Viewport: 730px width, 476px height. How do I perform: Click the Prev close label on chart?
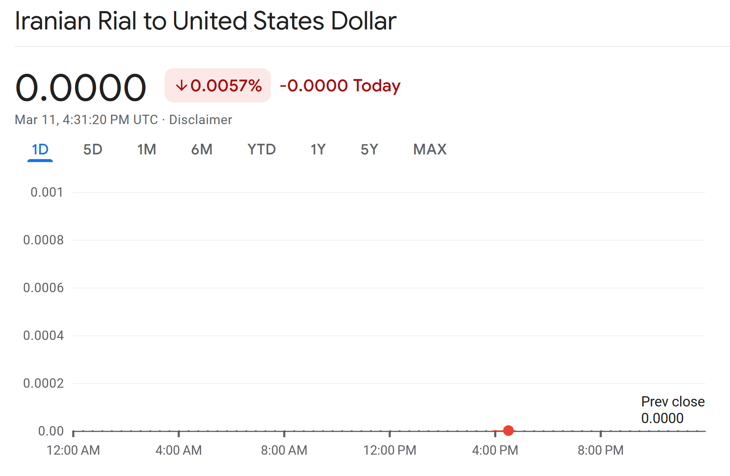tap(672, 402)
